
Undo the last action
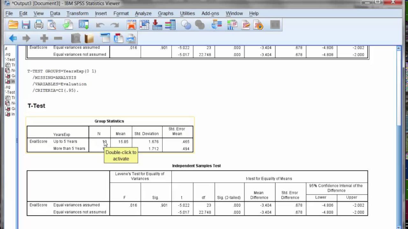[100, 25]
